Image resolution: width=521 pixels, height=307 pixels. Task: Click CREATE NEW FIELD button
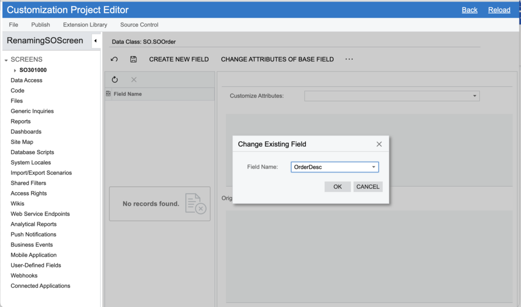(x=179, y=59)
